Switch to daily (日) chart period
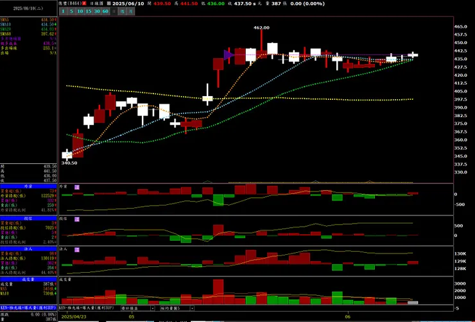Image resolution: width=475 pixels, height=322 pixels. pyautogui.click(x=114, y=11)
